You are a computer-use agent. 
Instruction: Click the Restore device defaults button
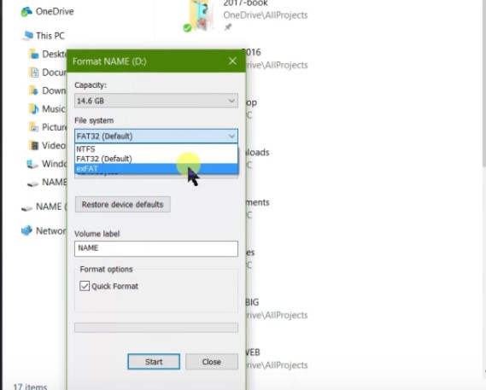[123, 205]
